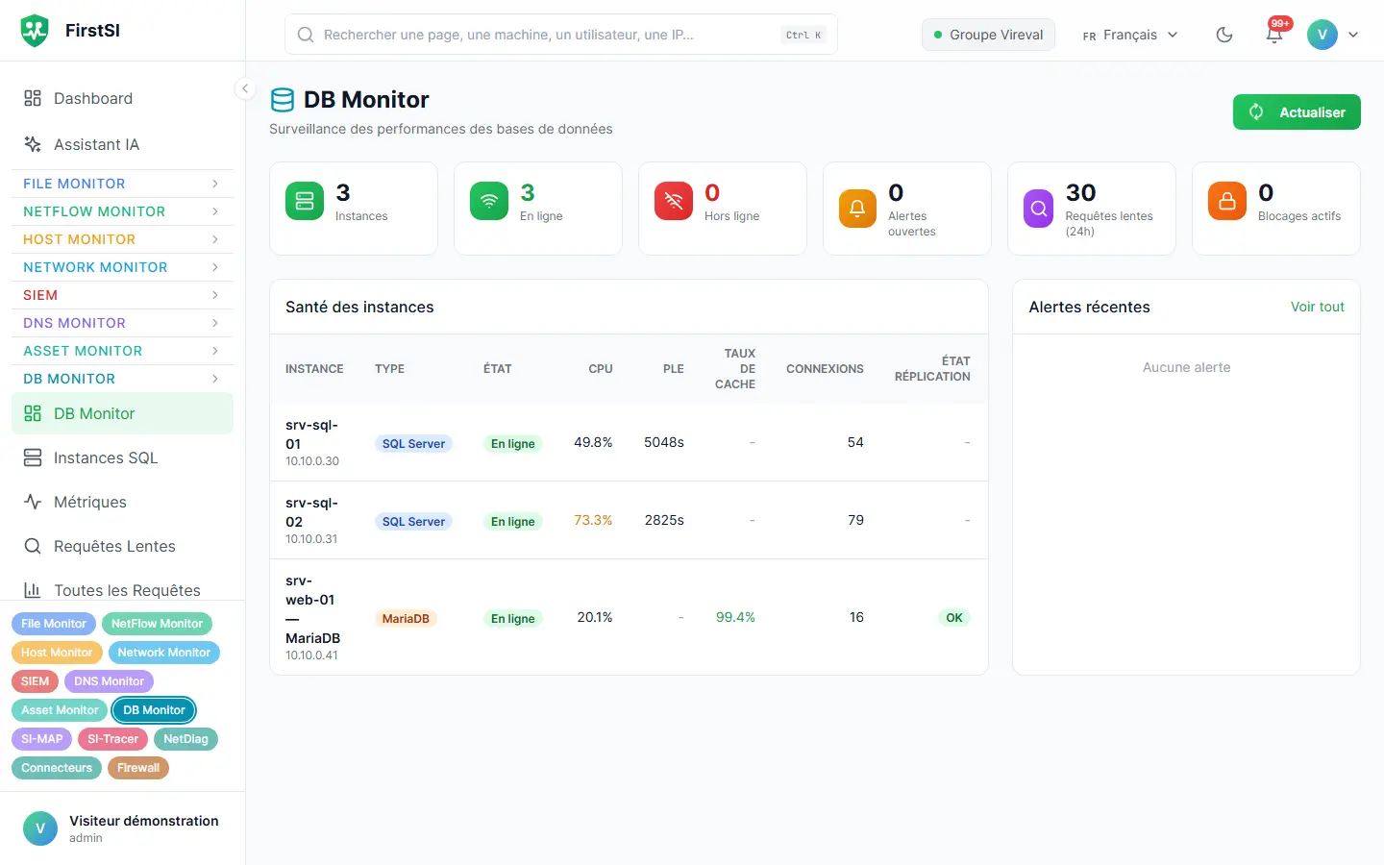This screenshot has height=865, width=1384.
Task: Click the DB Monitor database title icon
Action: (x=283, y=100)
